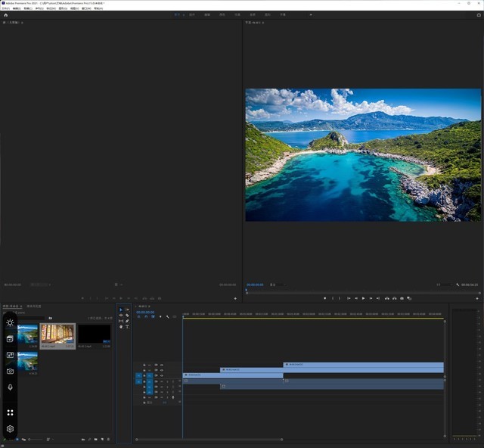
Task: Open the workspace overflow chevron menu
Action: [310, 14]
